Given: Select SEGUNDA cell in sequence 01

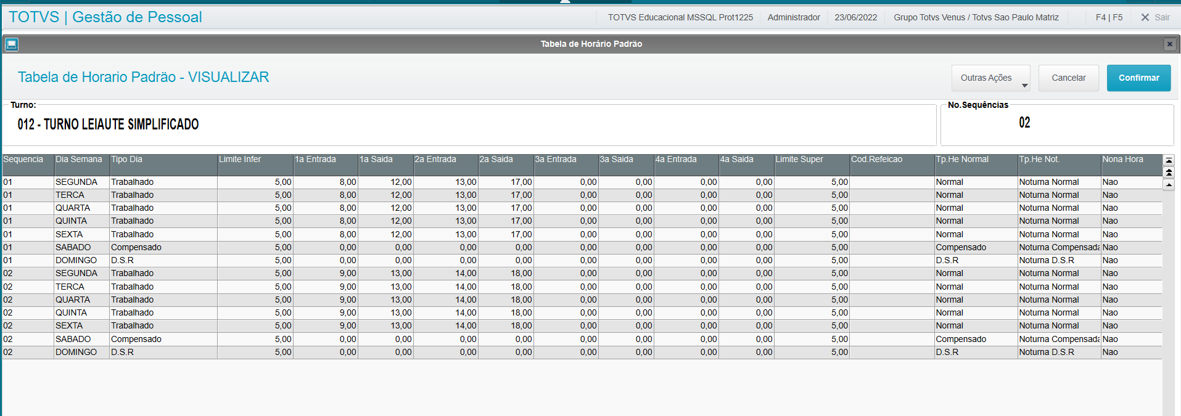Looking at the screenshot, I should click(x=81, y=182).
